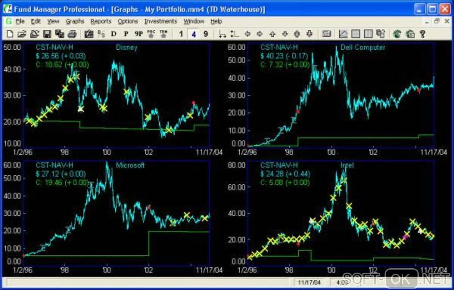The image size is (454, 290).
Task: Select the line chart type icon
Action: pyautogui.click(x=343, y=34)
